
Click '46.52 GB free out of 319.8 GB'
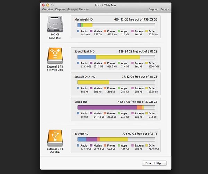tap(137, 102)
